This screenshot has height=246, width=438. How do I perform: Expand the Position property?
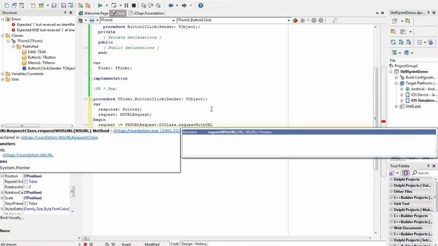click(x=2, y=176)
